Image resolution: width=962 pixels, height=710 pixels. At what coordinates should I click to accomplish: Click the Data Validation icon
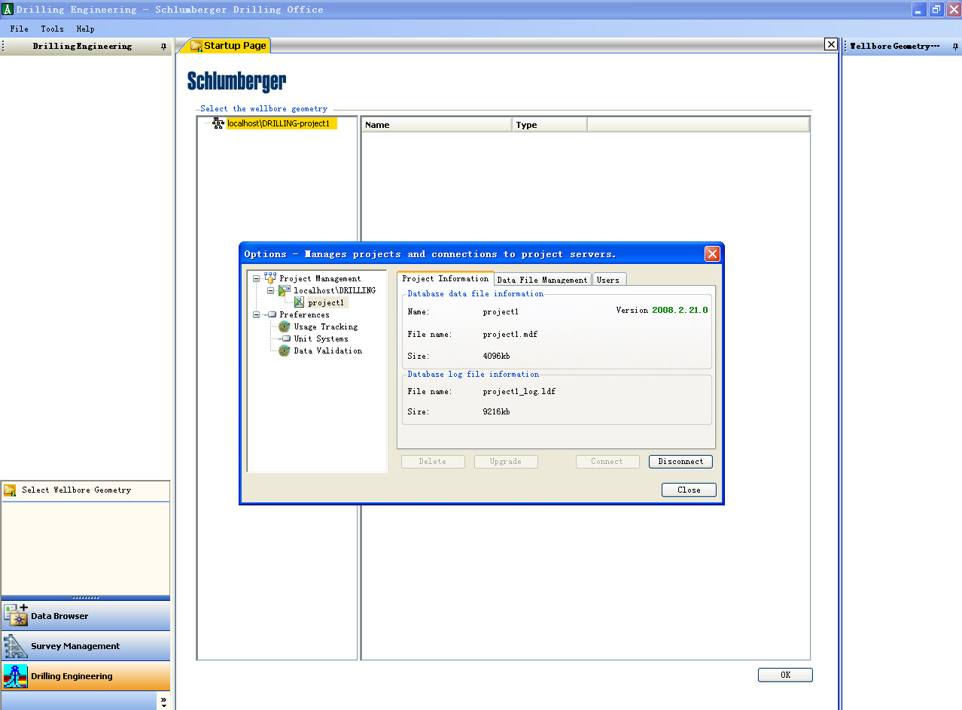coord(285,350)
